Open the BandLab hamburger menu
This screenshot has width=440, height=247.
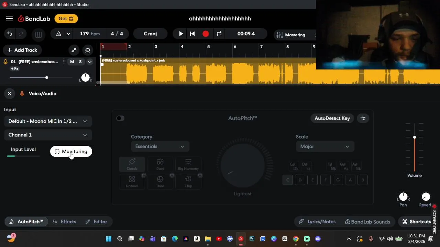click(10, 19)
